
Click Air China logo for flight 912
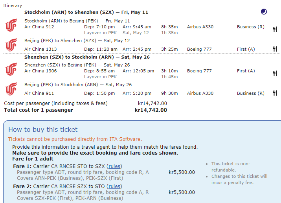(x=11, y=25)
